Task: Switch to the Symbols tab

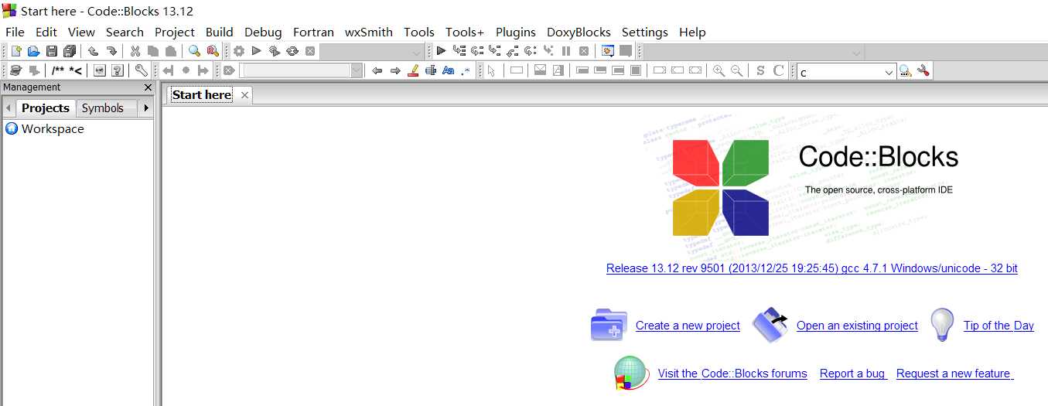Action: [103, 108]
